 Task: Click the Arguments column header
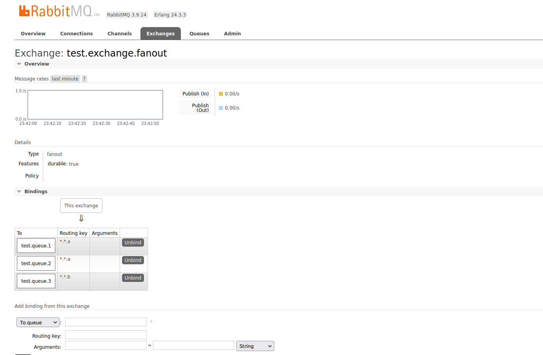105,233
